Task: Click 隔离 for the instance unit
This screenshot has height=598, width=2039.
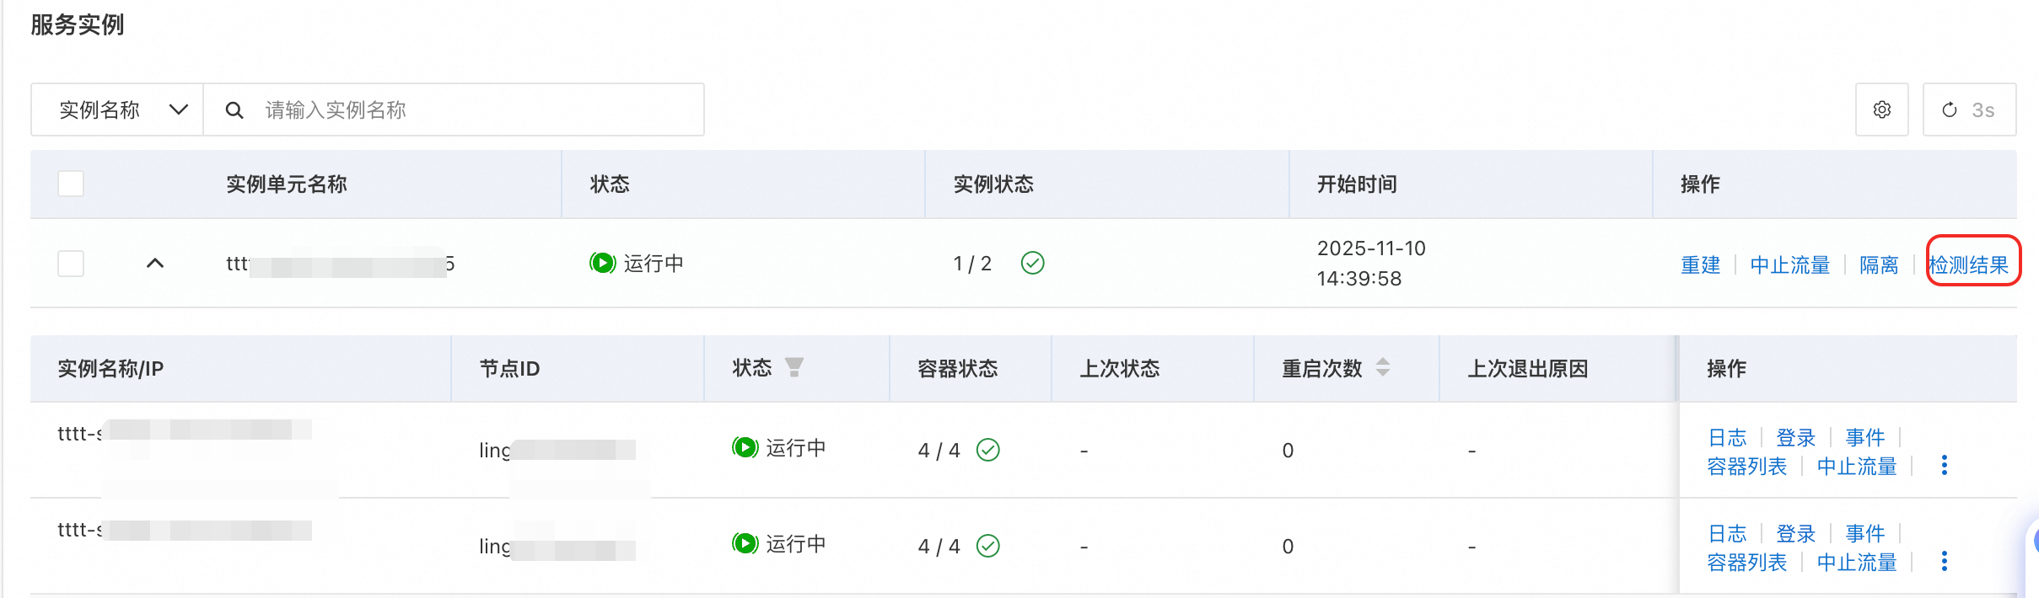Action: tap(1879, 265)
